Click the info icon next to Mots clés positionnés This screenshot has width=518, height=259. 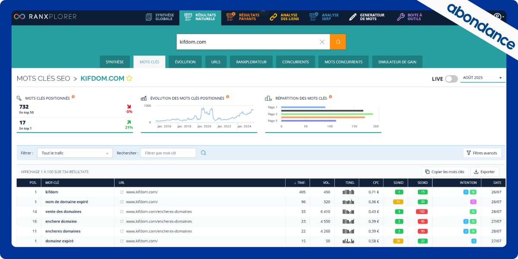tap(73, 97)
